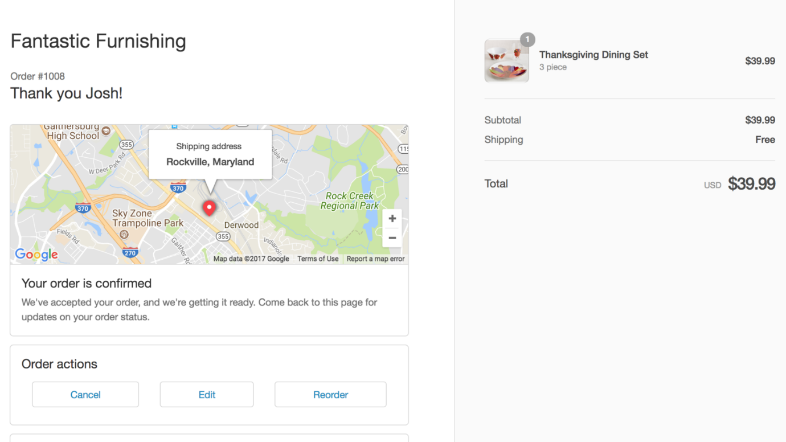
Task: Click the I-270 highway shield marker
Action: 130,252
